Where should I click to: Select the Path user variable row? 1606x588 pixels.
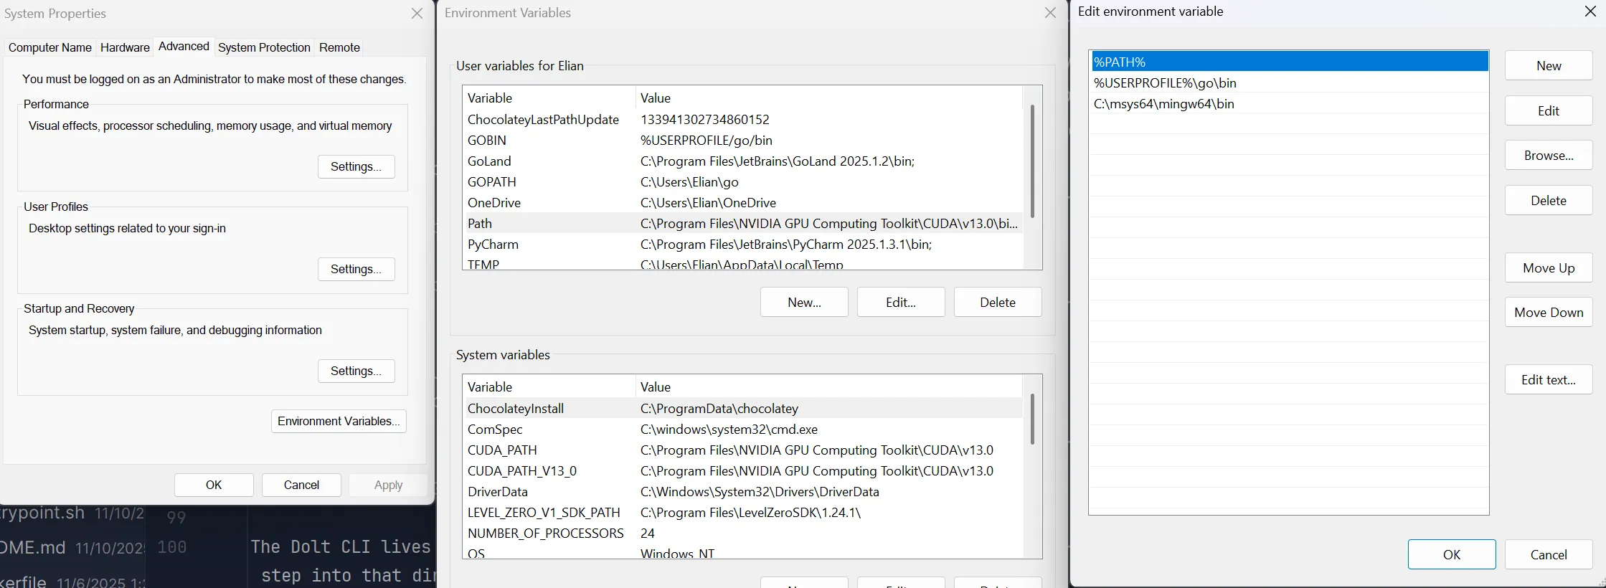[x=742, y=224]
